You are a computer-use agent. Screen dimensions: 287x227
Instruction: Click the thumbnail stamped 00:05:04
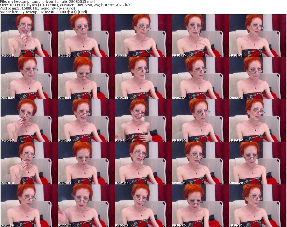pyautogui.click(x=200, y=163)
